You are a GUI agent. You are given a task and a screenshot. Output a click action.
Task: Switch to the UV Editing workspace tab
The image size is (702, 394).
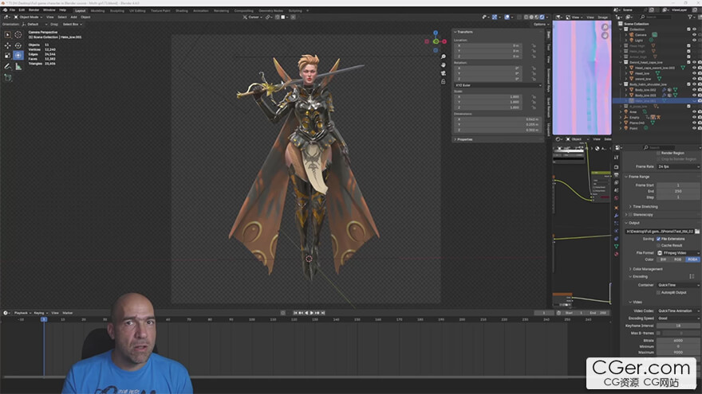(137, 10)
